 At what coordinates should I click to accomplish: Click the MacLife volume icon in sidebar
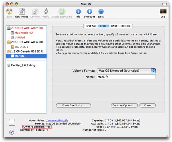(13, 56)
